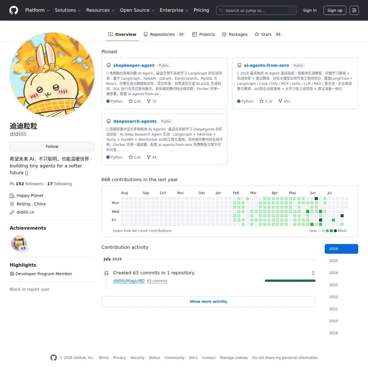Open the 152 followers link
The height and width of the screenshot is (373, 368).
point(27,184)
